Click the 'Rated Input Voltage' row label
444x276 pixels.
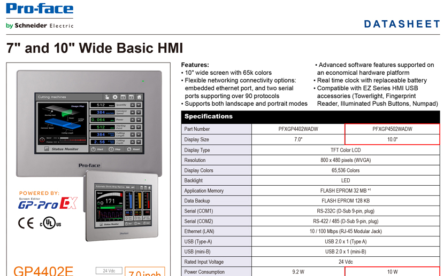click(204, 262)
